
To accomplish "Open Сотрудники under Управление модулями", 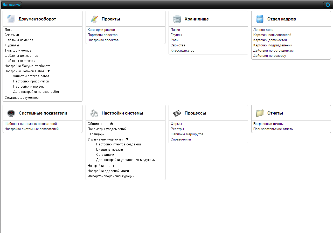I will coord(105,155).
